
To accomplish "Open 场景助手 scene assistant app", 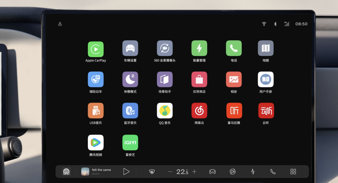I will coord(164,79).
